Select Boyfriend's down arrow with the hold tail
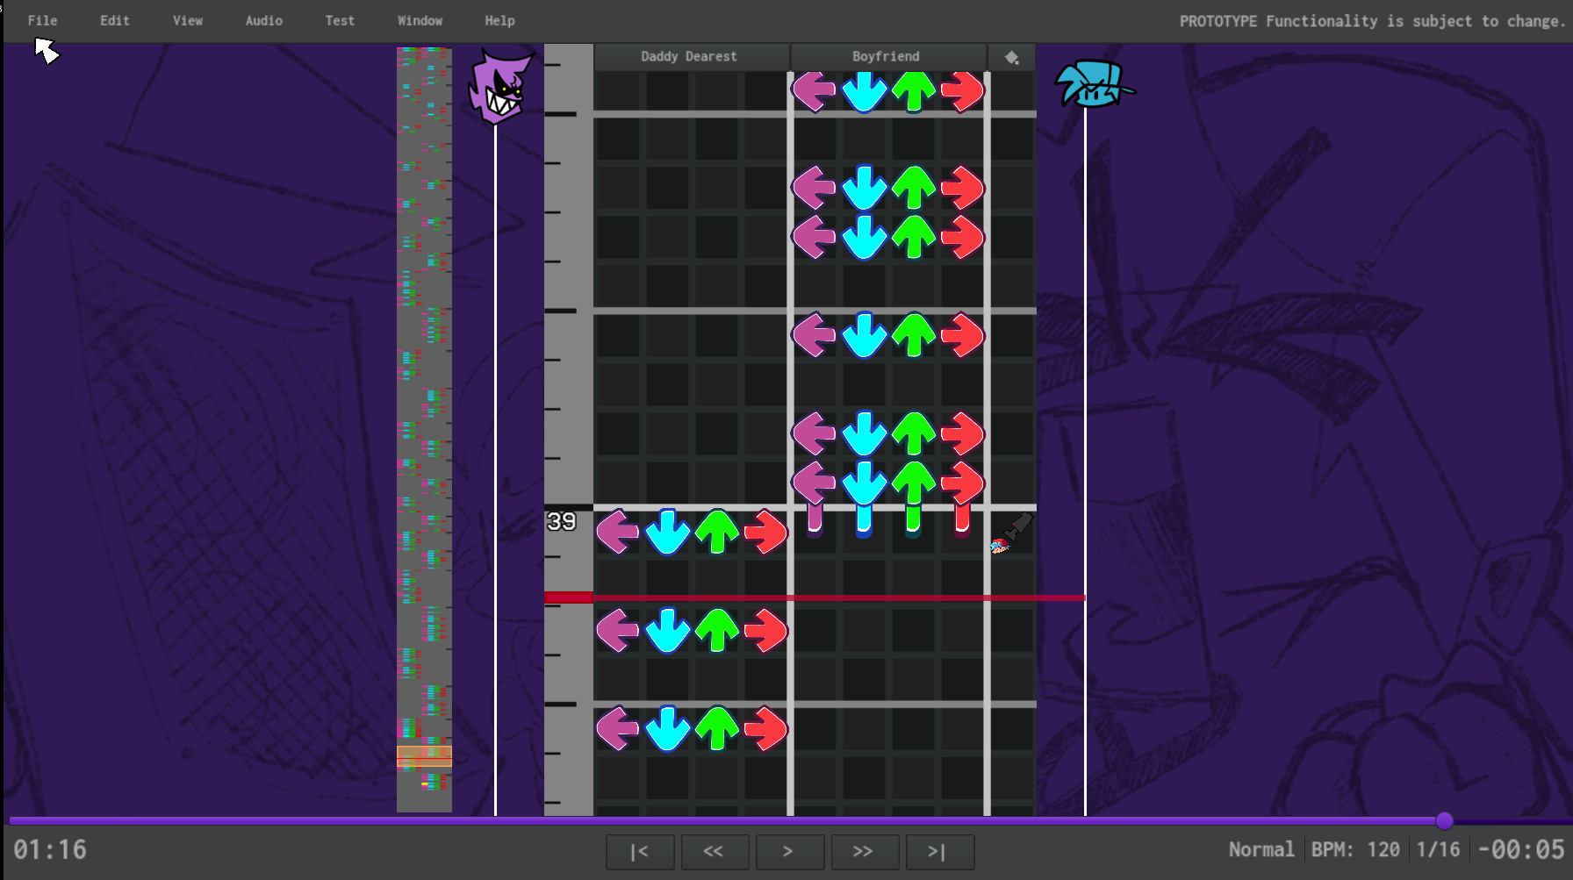 (x=864, y=483)
